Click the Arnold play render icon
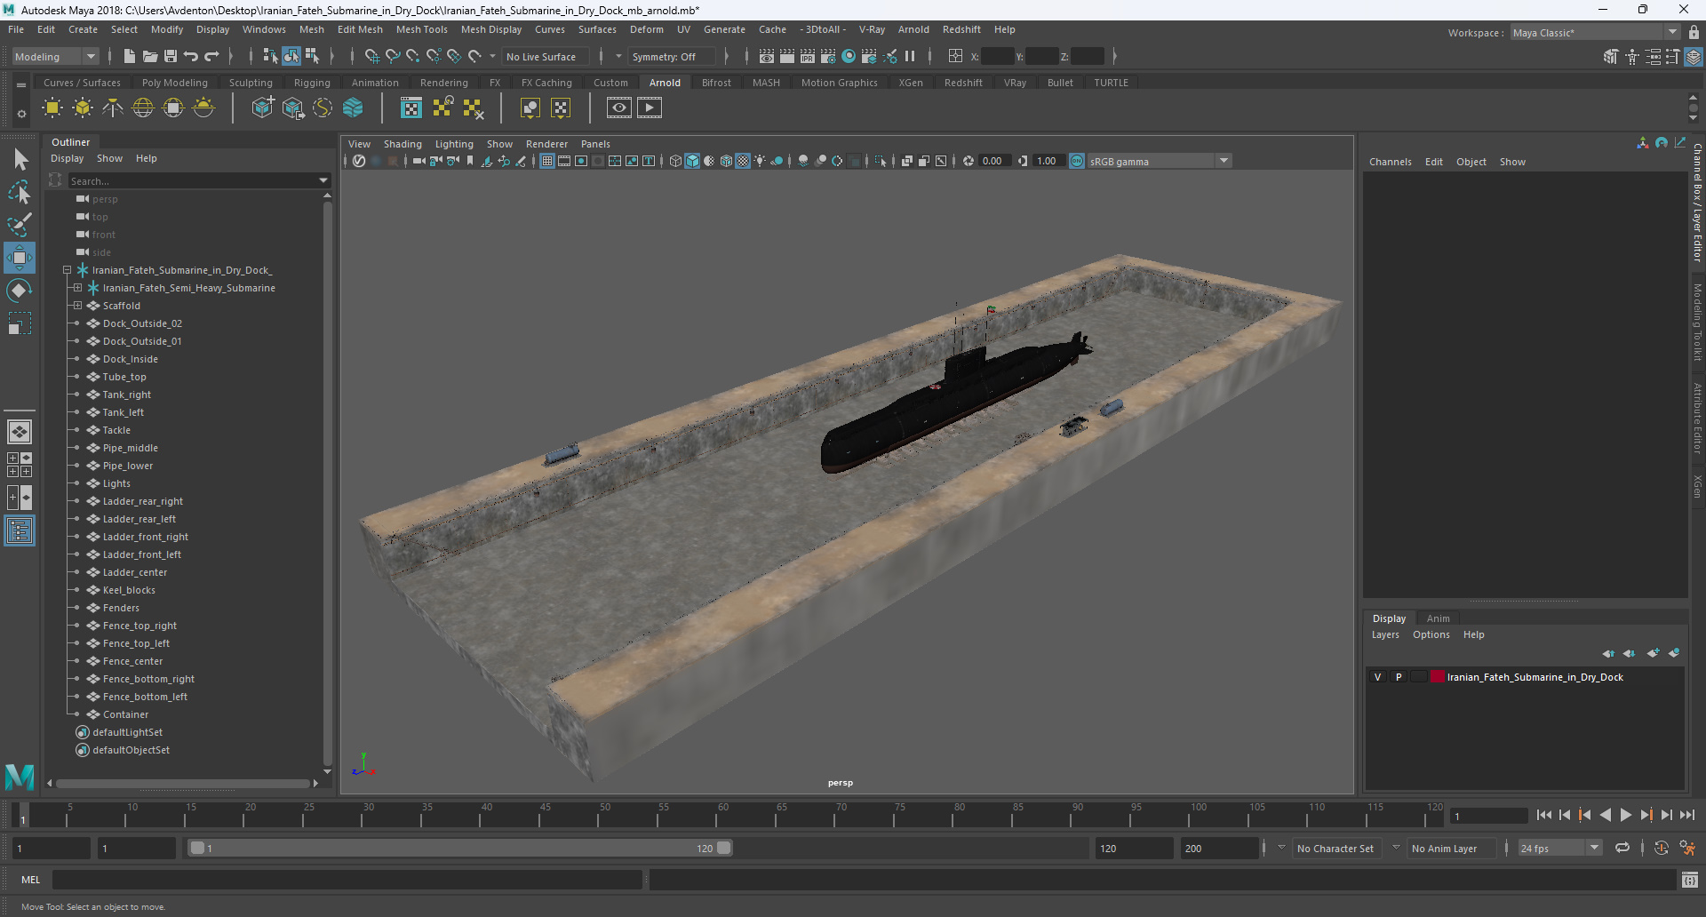 [x=650, y=108]
